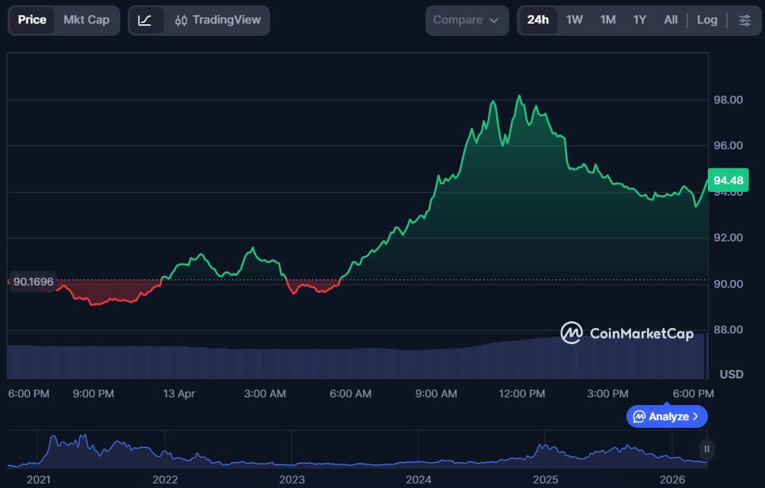Show All time price history
This screenshot has height=488, width=765.
(670, 20)
